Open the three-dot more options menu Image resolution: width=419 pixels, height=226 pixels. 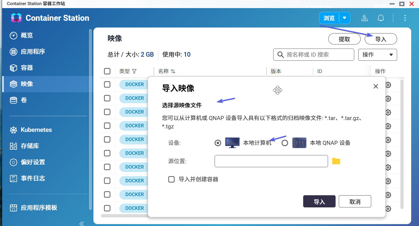(405, 18)
